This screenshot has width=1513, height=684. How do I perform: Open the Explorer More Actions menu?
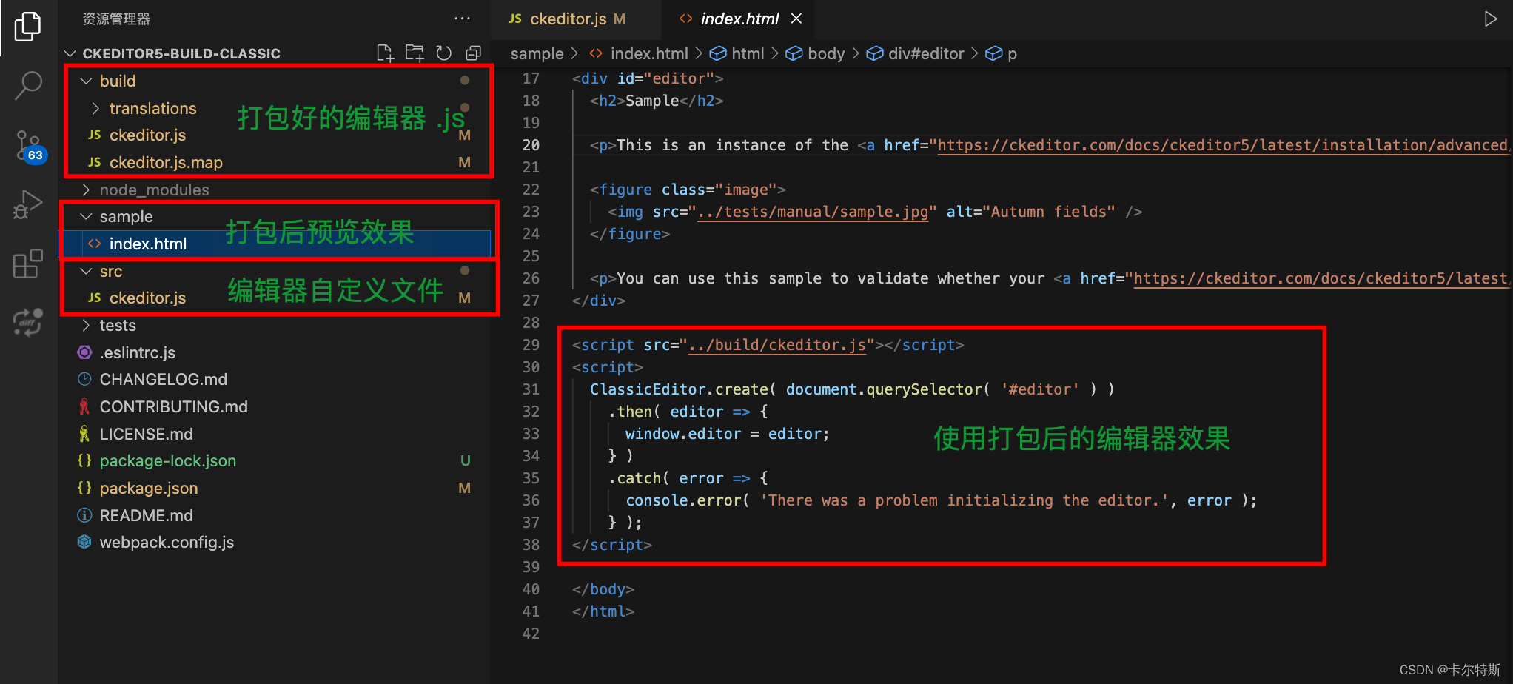coord(462,19)
